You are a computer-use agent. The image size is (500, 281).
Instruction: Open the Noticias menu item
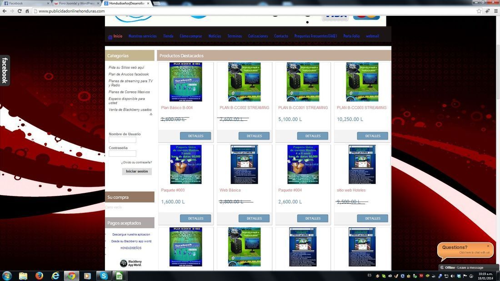(x=215, y=36)
